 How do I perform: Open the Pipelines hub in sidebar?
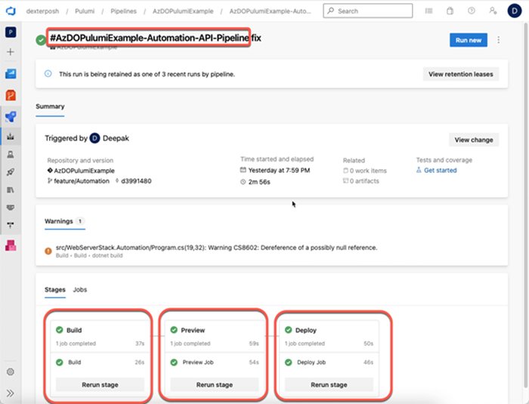tap(11, 117)
